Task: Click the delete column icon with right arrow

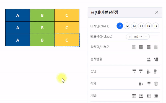Action: (141, 84)
